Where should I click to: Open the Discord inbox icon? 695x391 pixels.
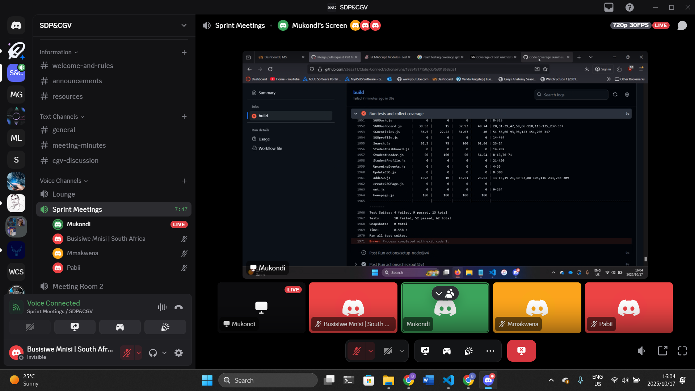tap(609, 7)
